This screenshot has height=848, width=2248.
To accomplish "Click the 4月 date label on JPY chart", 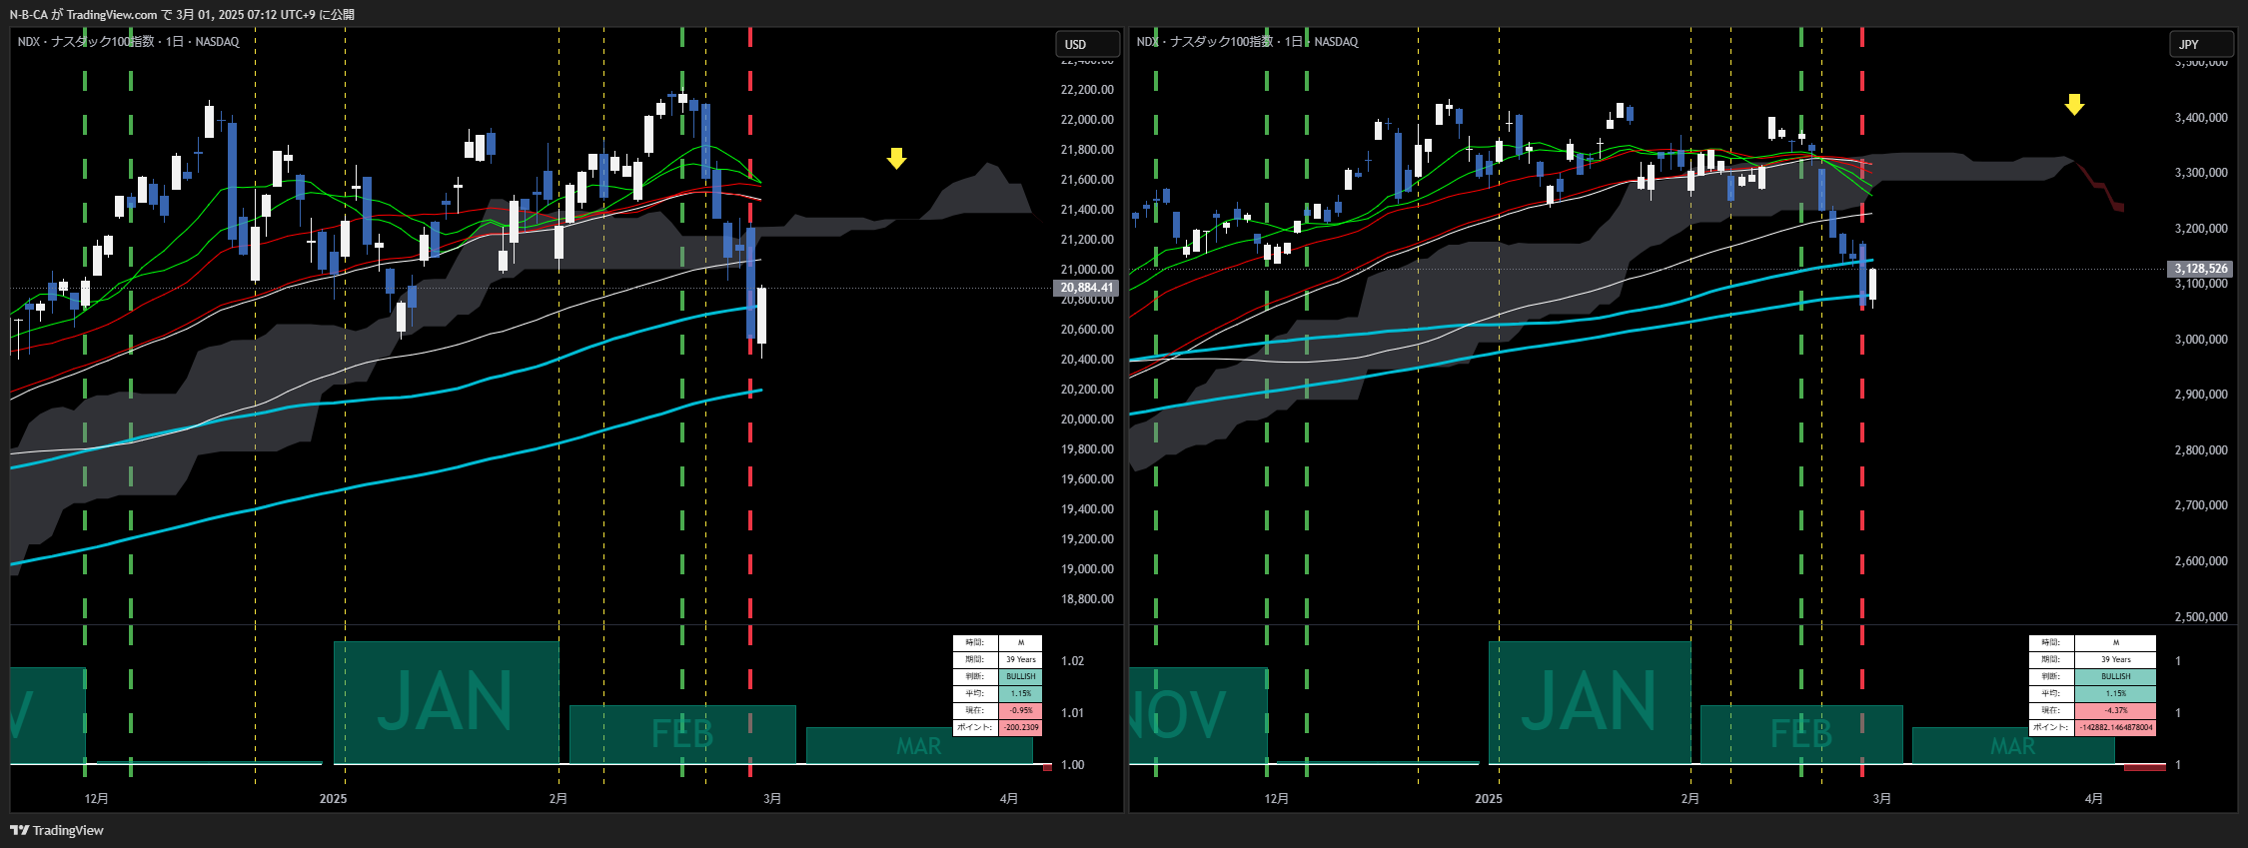I will (2094, 799).
